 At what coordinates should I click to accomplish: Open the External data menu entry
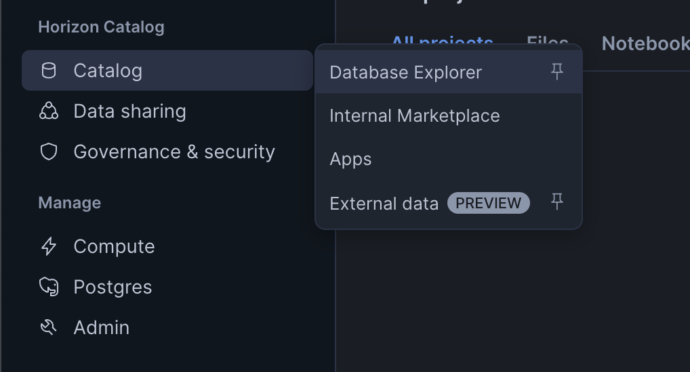(x=384, y=203)
